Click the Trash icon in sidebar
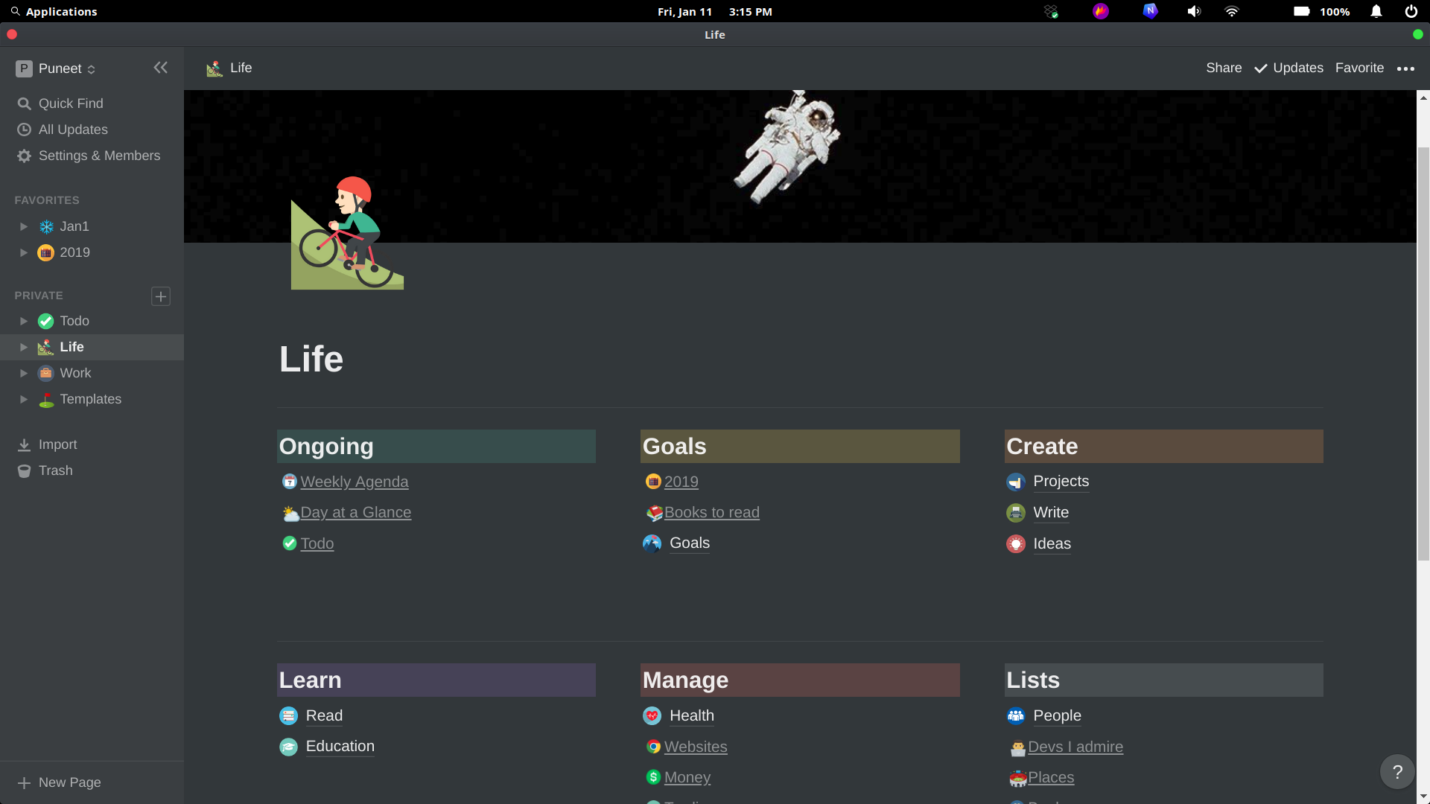The height and width of the screenshot is (804, 1430). click(x=25, y=470)
